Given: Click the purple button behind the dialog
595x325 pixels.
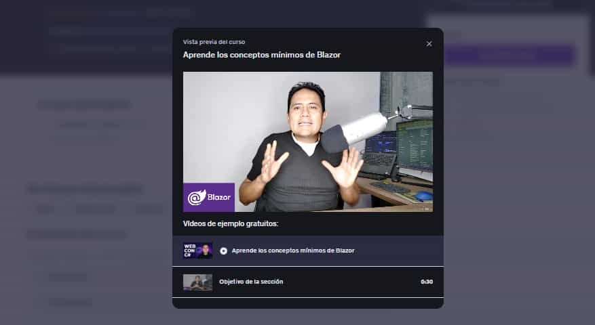Looking at the screenshot, I should (508, 56).
